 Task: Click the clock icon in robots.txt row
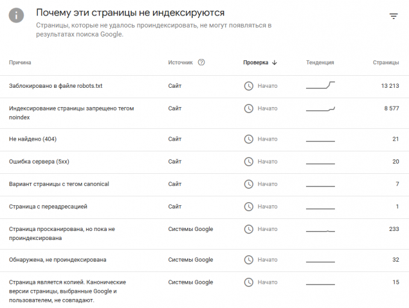click(248, 86)
